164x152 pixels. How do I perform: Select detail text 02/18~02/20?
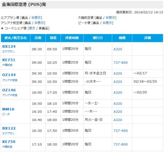click(145, 82)
